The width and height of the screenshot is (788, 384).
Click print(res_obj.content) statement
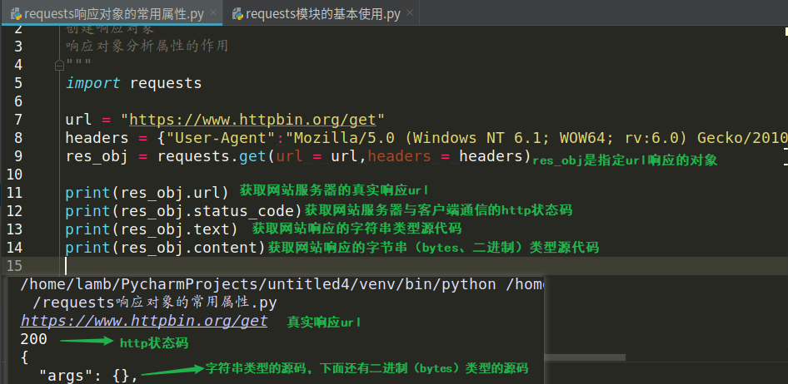click(165, 247)
